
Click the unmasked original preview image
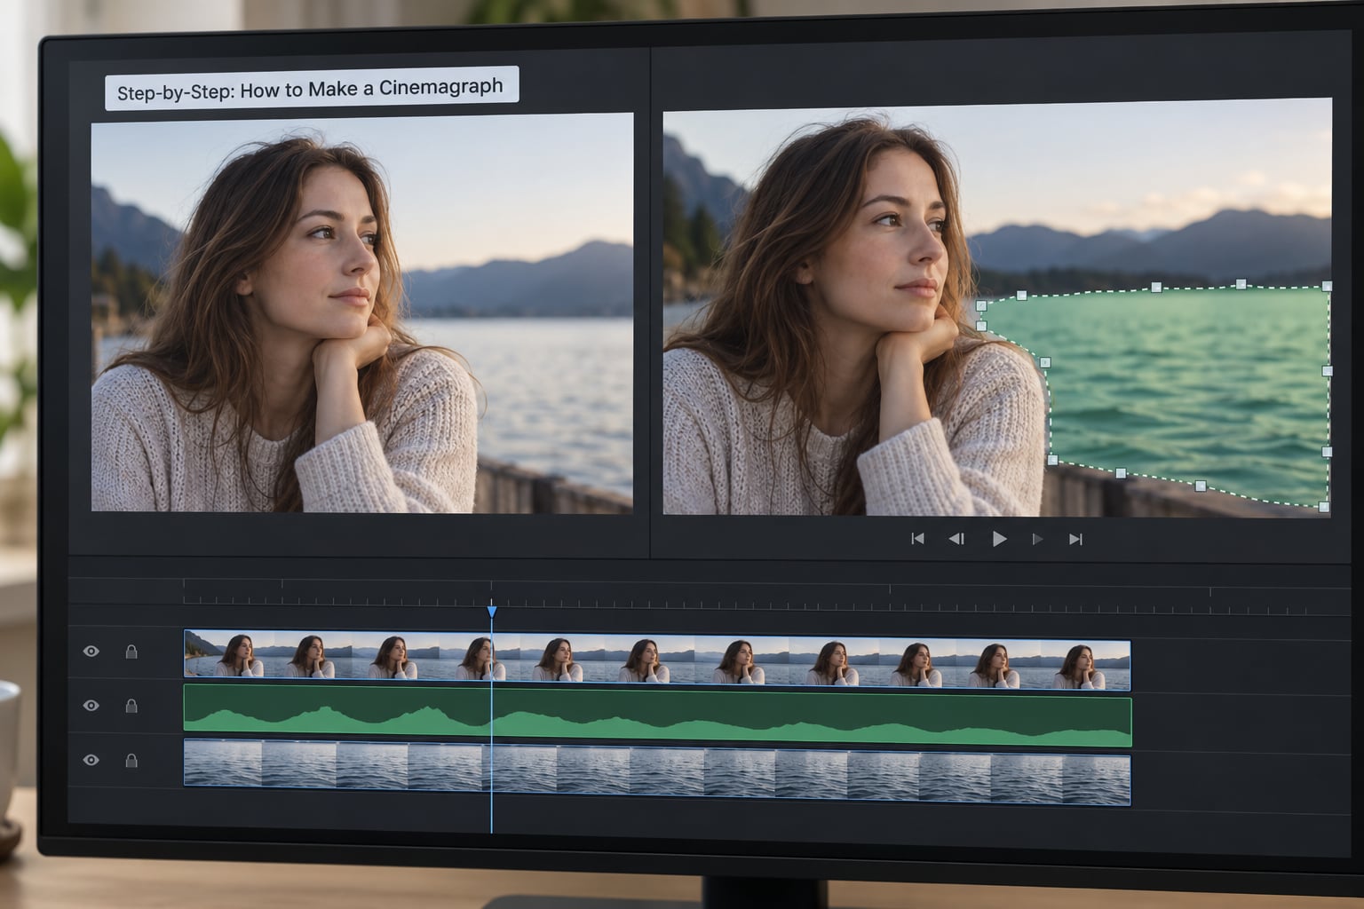(362, 312)
